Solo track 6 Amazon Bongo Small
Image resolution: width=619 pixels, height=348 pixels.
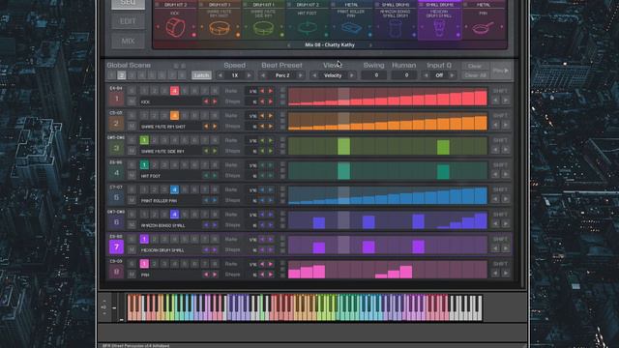[x=132, y=215]
